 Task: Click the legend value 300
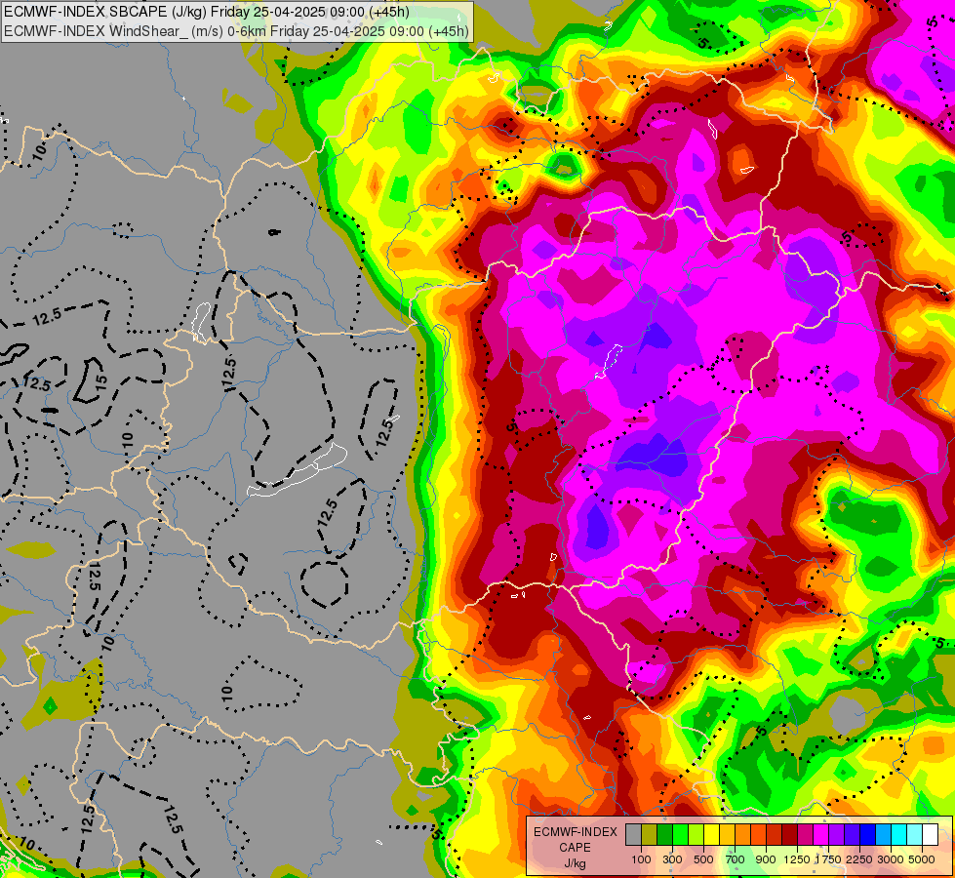click(672, 859)
